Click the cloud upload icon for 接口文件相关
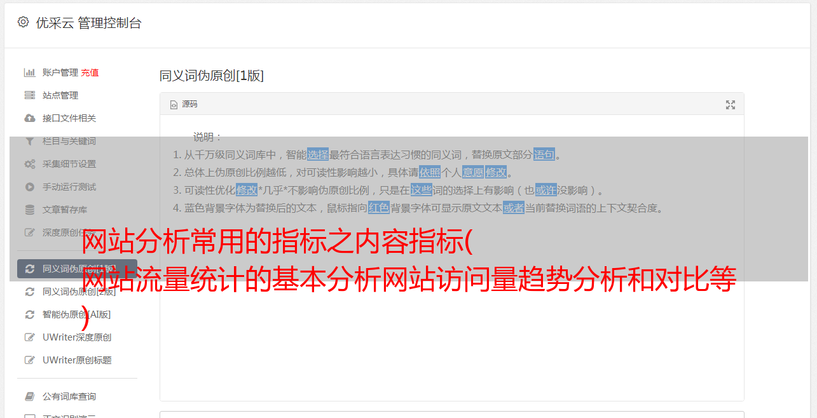This screenshot has width=817, height=418. click(29, 118)
